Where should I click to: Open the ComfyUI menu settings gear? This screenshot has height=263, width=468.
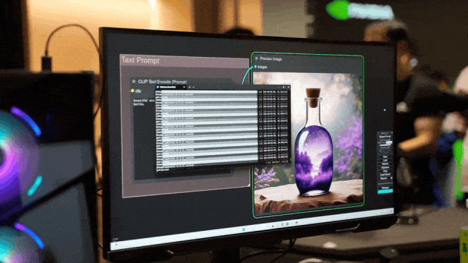(x=392, y=132)
